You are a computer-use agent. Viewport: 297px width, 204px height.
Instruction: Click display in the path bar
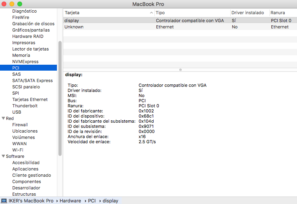(x=111, y=200)
